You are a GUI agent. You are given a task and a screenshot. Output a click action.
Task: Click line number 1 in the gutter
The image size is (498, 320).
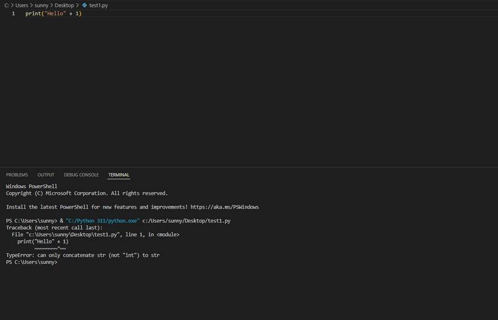tap(13, 14)
